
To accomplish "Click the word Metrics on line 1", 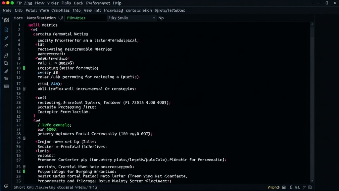I will point(50,25).
